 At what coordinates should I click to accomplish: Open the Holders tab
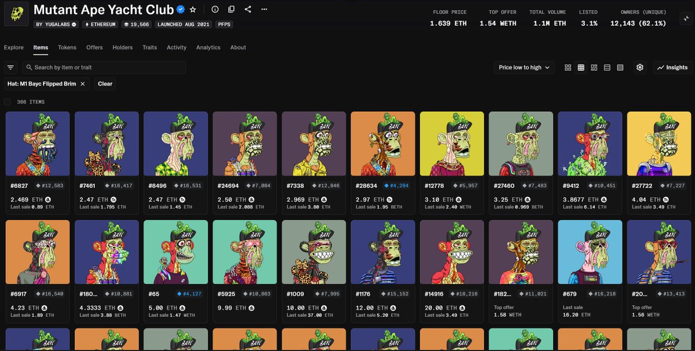[122, 47]
